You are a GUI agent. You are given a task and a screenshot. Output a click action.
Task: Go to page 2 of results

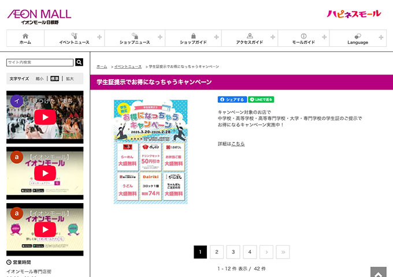[216, 252]
